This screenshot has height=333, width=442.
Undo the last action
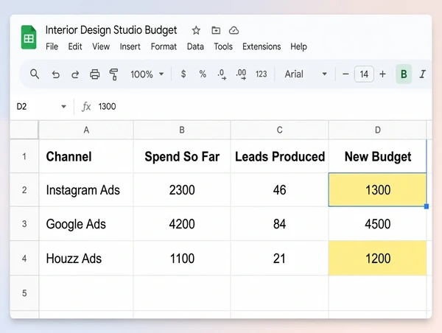point(55,74)
